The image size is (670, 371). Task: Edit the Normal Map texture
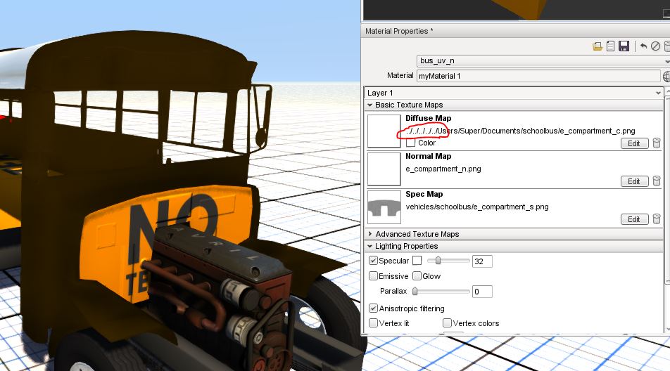[x=635, y=181]
